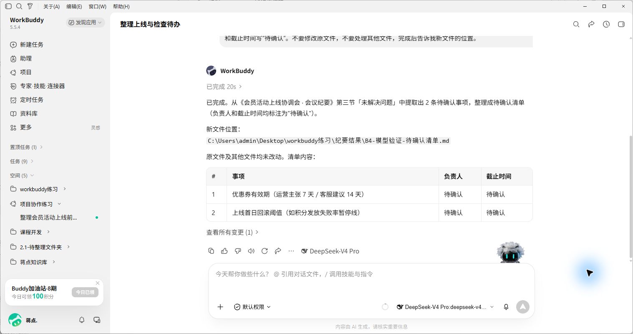The image size is (633, 334).
Task: Copy the WorkBuddy reply
Action: (211, 251)
